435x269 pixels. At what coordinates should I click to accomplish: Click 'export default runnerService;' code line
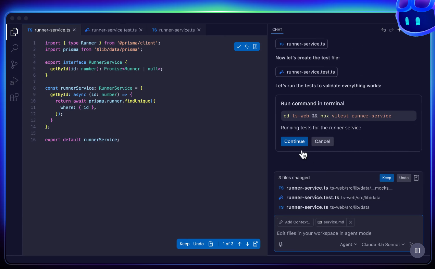tap(82, 140)
